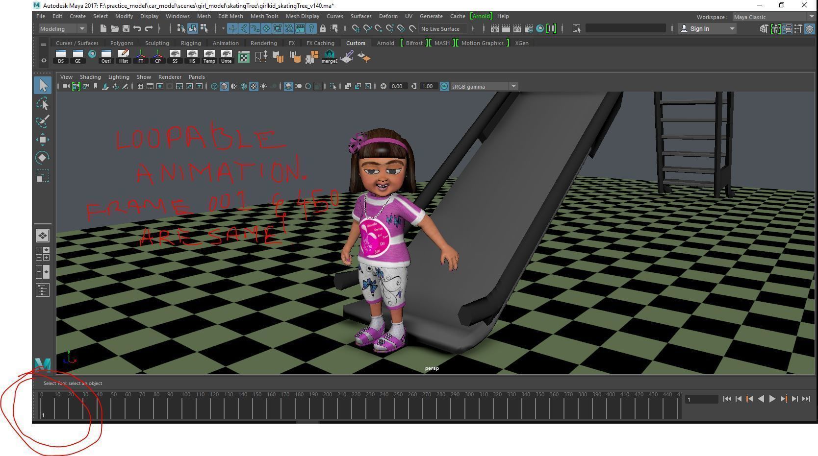Pick the Rotate tool in toolbox
The height and width of the screenshot is (456, 818).
(43, 158)
